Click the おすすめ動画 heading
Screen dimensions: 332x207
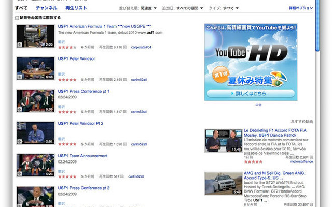click(302, 122)
